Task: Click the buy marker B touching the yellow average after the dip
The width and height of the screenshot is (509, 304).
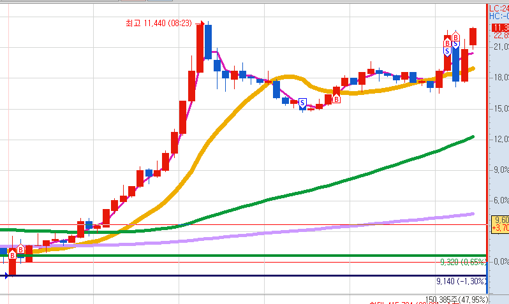Action: (337, 99)
